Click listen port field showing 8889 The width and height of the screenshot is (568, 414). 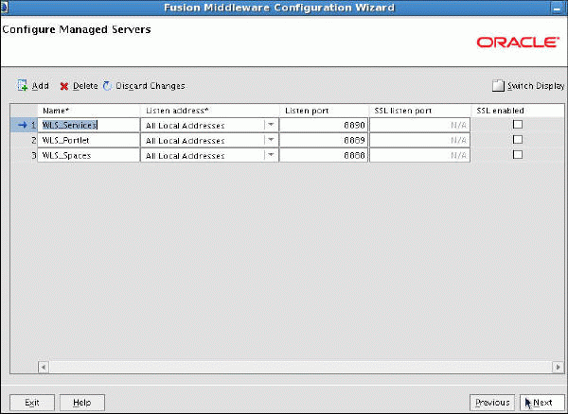point(324,140)
